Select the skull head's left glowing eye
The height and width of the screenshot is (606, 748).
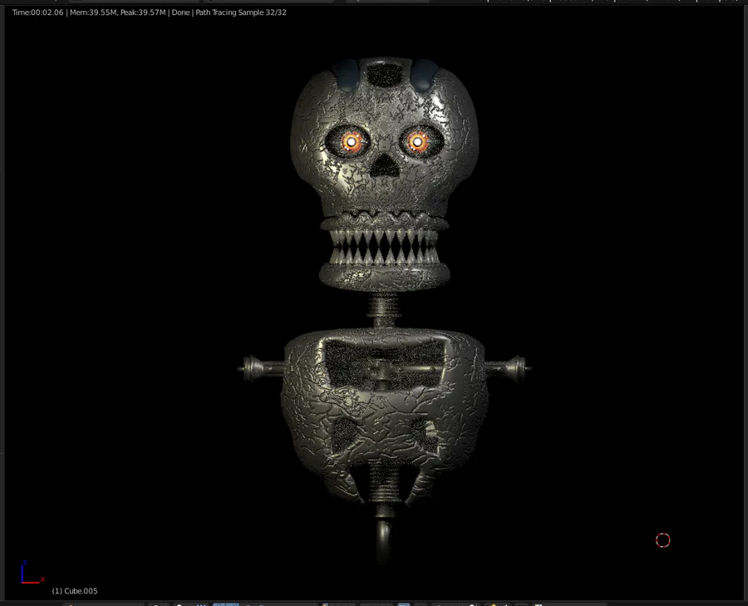[x=352, y=141]
